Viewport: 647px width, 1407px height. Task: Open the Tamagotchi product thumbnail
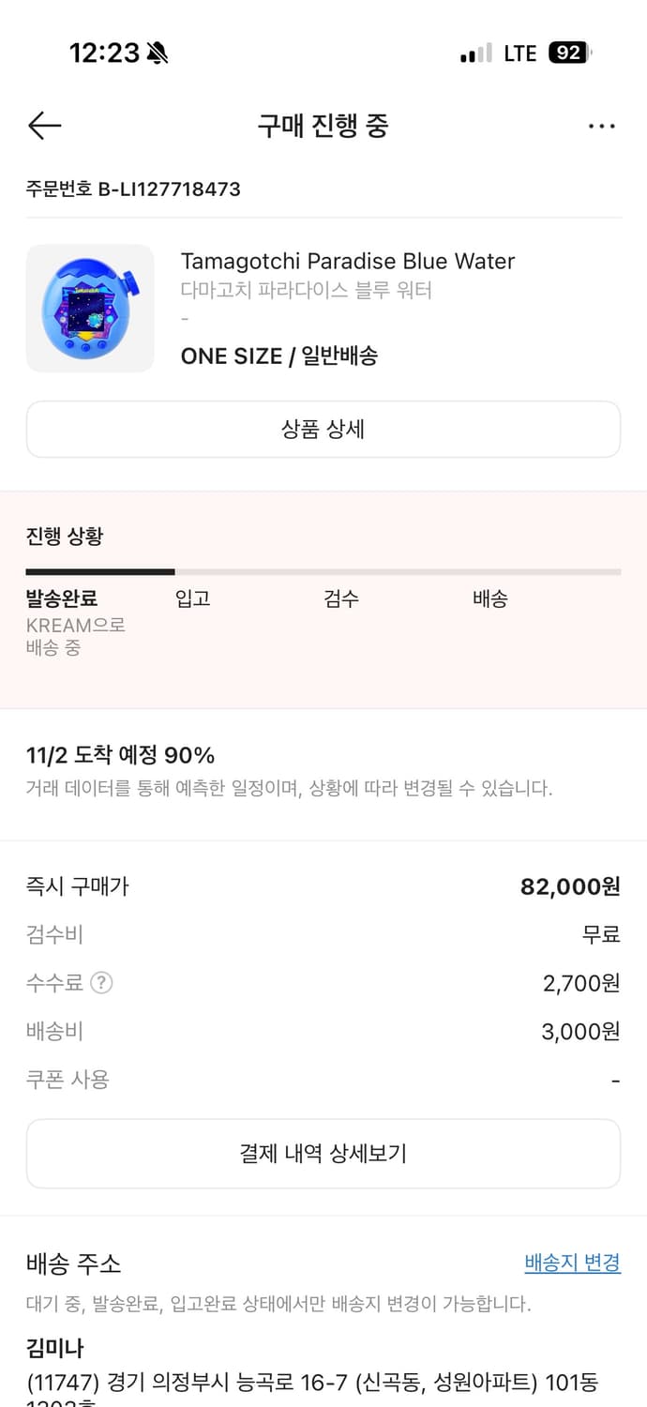90,309
